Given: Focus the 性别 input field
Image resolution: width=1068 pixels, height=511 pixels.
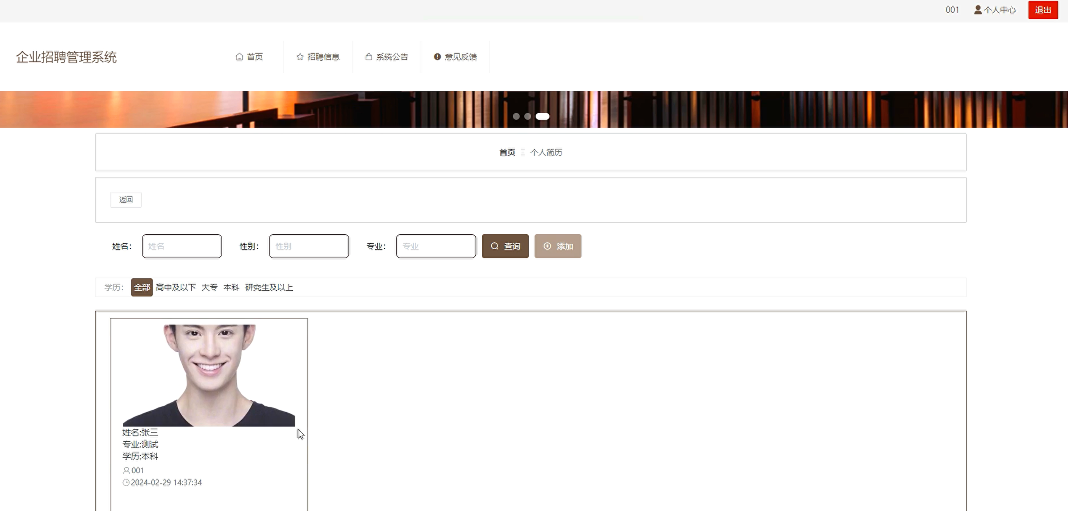Looking at the screenshot, I should 309,246.
